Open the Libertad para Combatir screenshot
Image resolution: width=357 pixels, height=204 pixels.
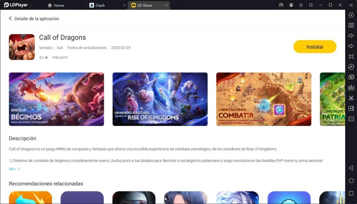tap(264, 99)
